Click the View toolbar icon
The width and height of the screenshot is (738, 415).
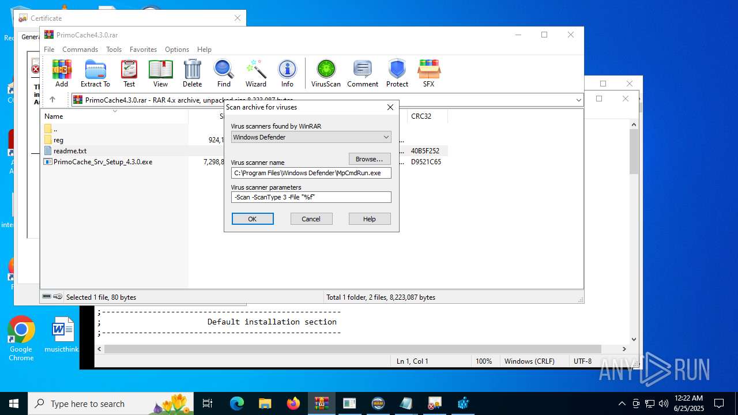click(x=160, y=73)
